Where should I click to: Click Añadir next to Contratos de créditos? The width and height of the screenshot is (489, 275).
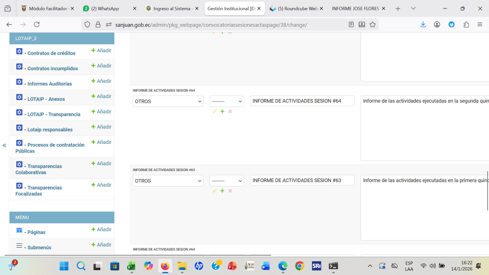tap(101, 50)
